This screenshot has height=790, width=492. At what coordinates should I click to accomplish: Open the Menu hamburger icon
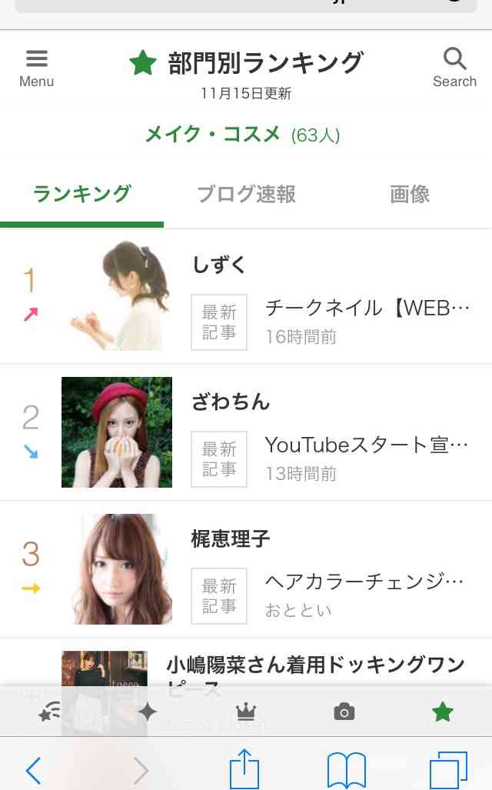[36, 67]
